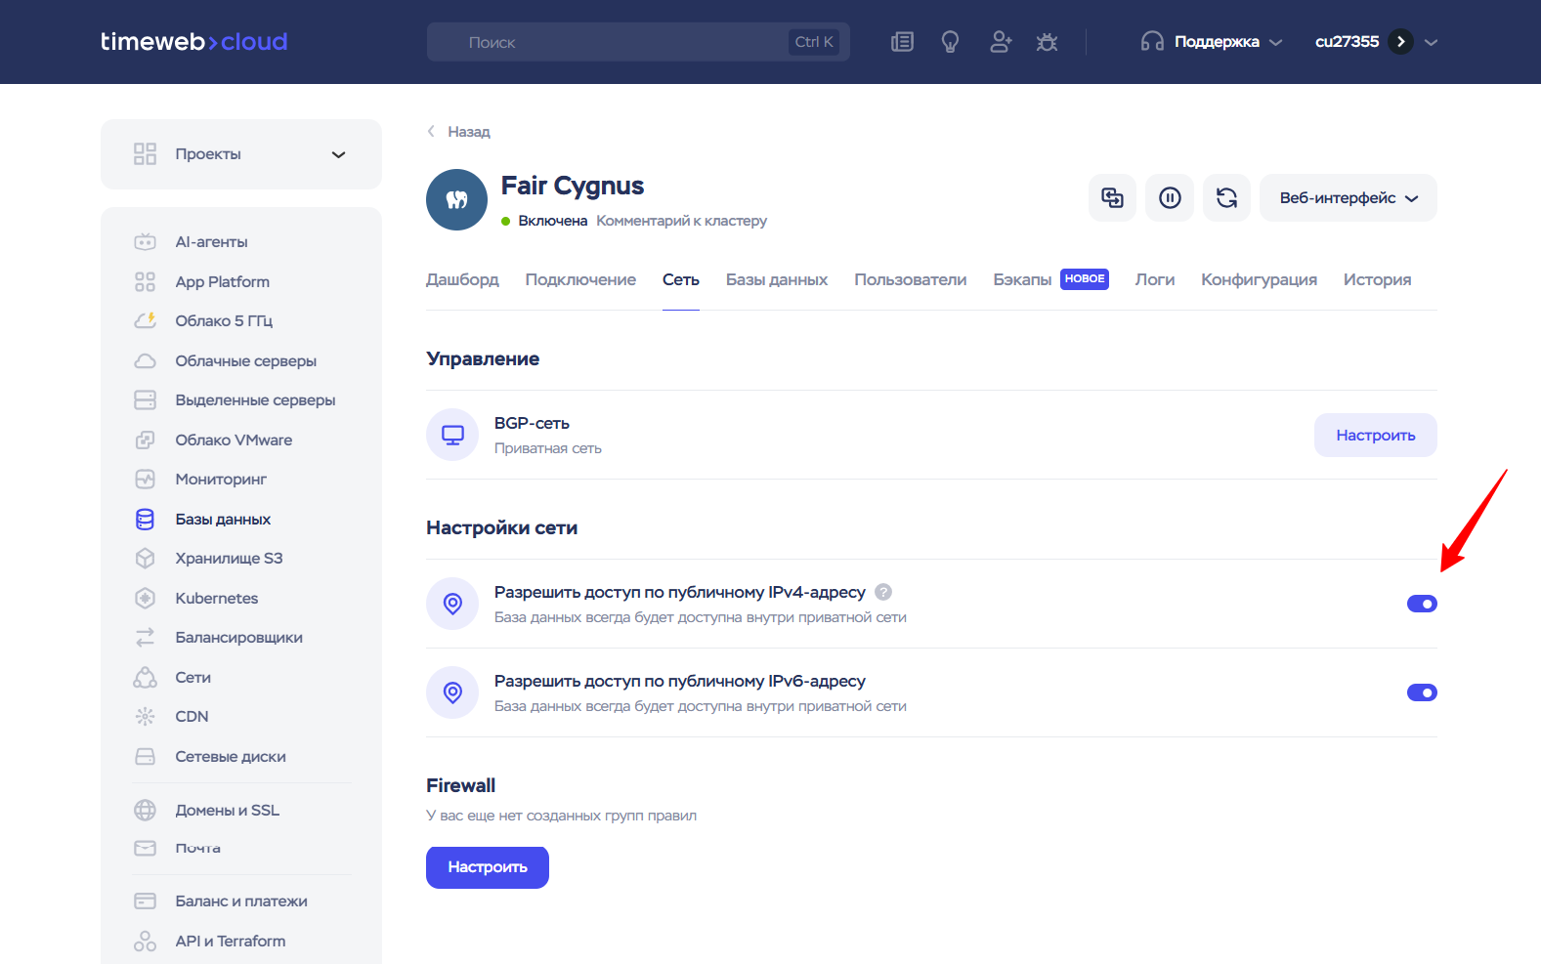Click the lightbulb ideas icon
Image resolution: width=1541 pixels, height=964 pixels.
(950, 42)
